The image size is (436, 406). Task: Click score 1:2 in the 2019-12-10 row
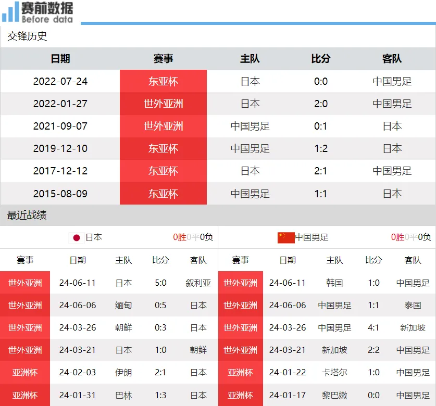click(320, 148)
